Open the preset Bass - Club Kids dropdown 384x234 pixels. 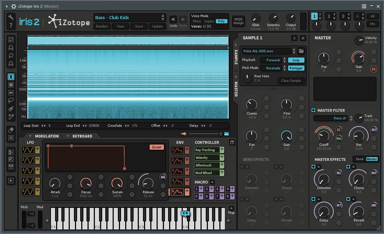click(163, 17)
